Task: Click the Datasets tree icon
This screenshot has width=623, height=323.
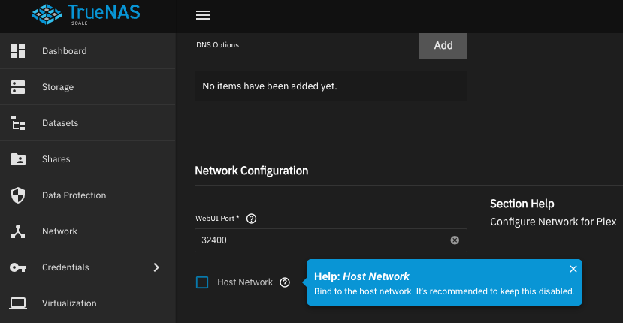Action: point(18,123)
